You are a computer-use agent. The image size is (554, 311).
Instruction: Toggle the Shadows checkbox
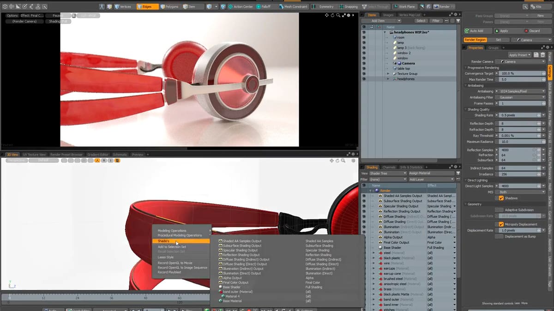501,198
